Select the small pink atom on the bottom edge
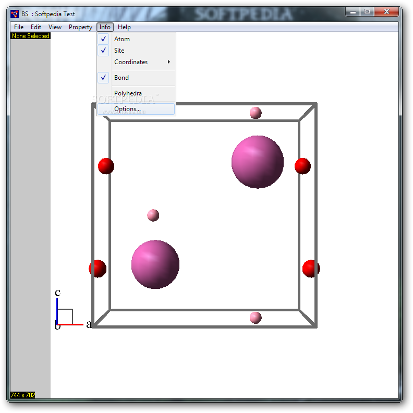Viewport: 413px width, 413px height. (x=256, y=318)
